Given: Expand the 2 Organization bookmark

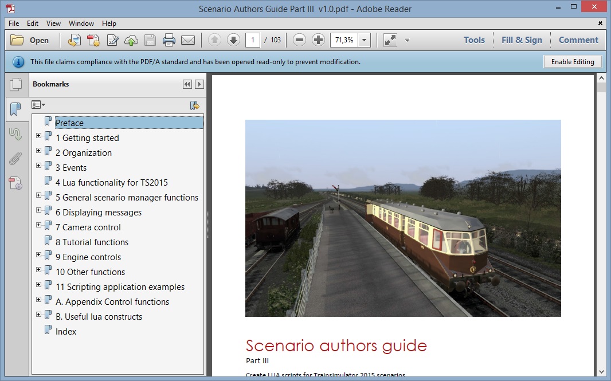Looking at the screenshot, I should click(x=38, y=150).
